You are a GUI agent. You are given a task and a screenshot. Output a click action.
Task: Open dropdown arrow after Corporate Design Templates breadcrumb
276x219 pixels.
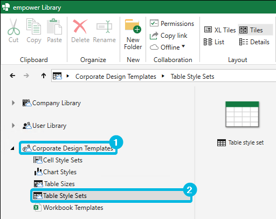(163, 76)
